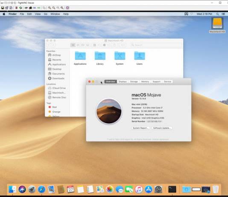Zoom out the TightVNC viewer
The height and width of the screenshot is (197, 228).
(x=54, y=8)
